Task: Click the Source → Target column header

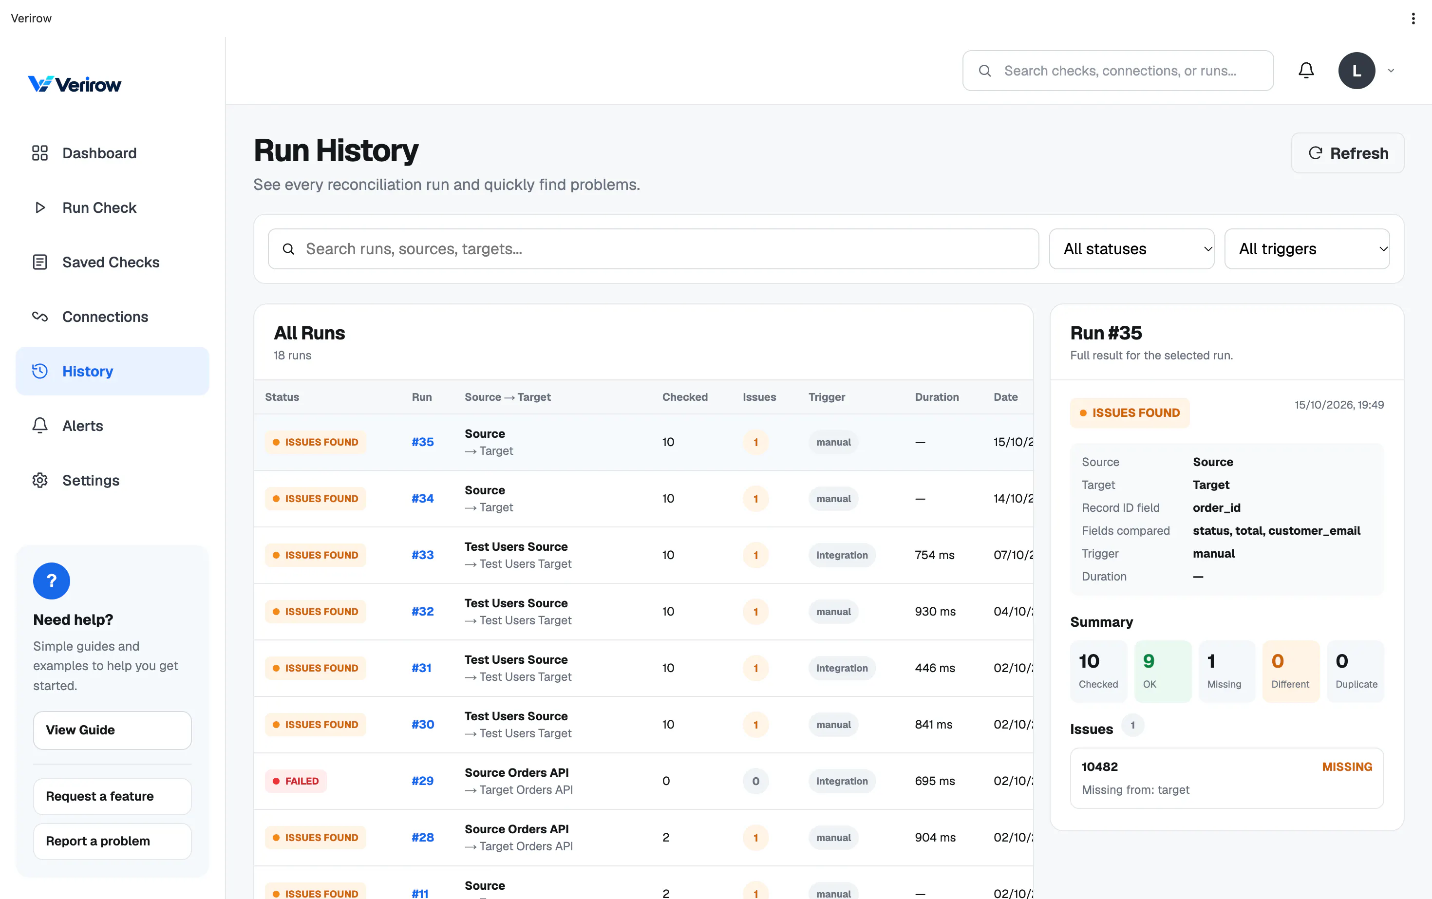Action: coord(507,396)
